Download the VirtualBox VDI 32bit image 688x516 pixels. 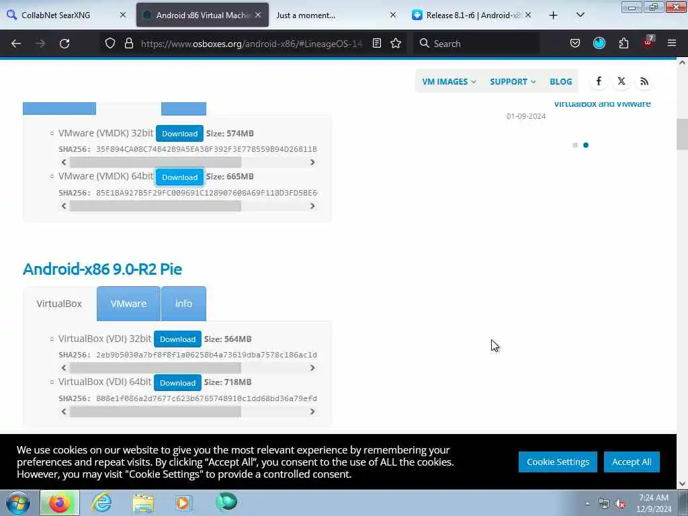(177, 339)
